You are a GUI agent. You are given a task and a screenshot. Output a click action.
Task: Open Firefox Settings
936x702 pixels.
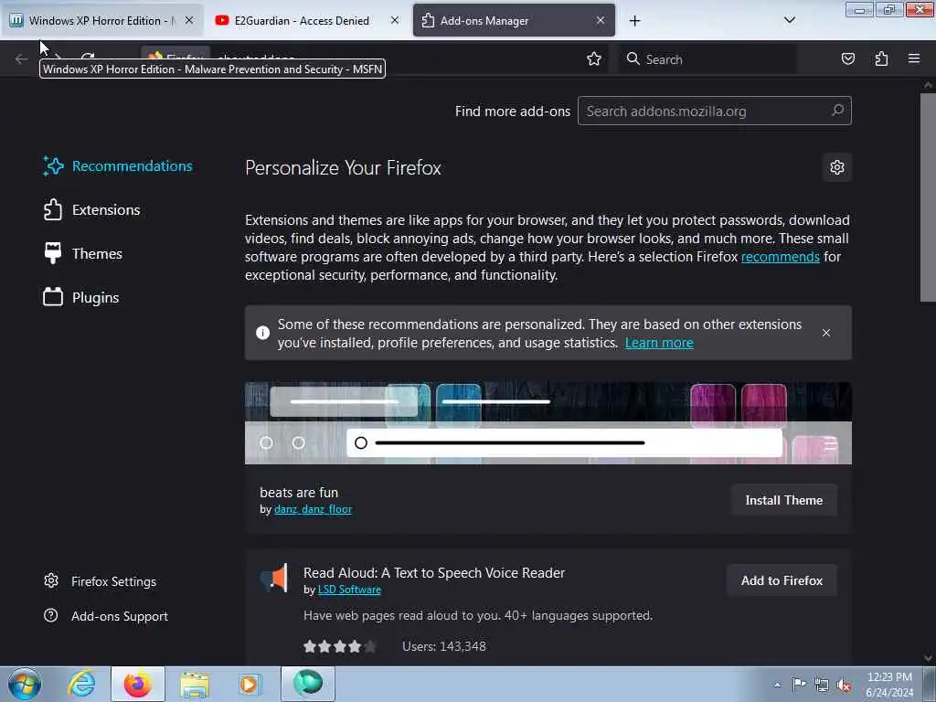click(101, 581)
